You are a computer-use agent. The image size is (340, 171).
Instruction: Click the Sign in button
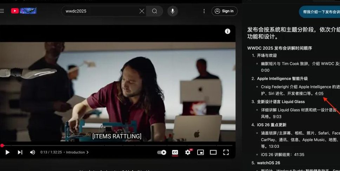click(x=224, y=11)
